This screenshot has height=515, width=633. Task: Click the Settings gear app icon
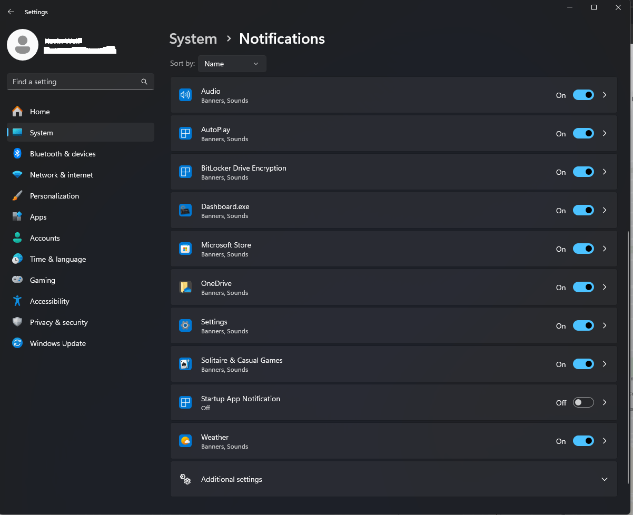click(185, 325)
